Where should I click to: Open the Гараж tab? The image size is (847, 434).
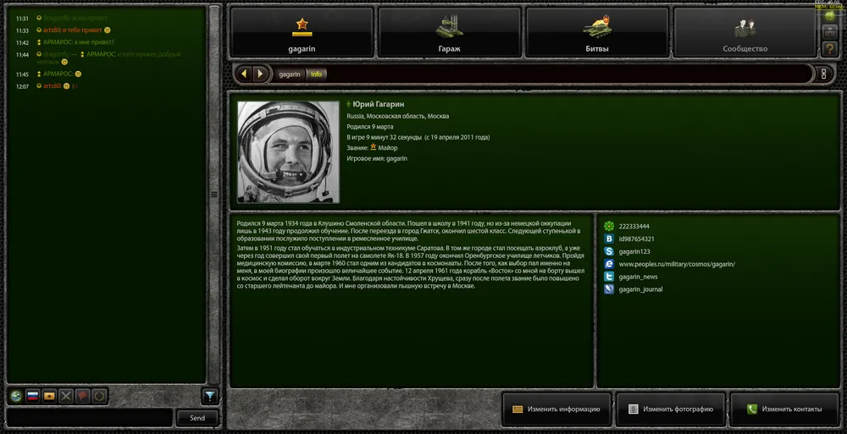(450, 33)
